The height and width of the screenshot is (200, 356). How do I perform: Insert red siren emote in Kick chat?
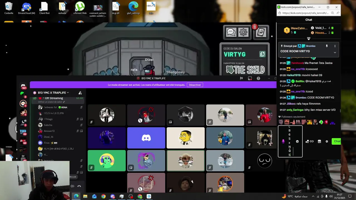326,122
